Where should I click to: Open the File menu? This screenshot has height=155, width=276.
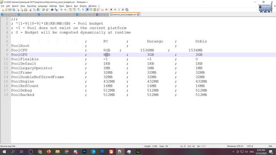[x=3, y=6]
